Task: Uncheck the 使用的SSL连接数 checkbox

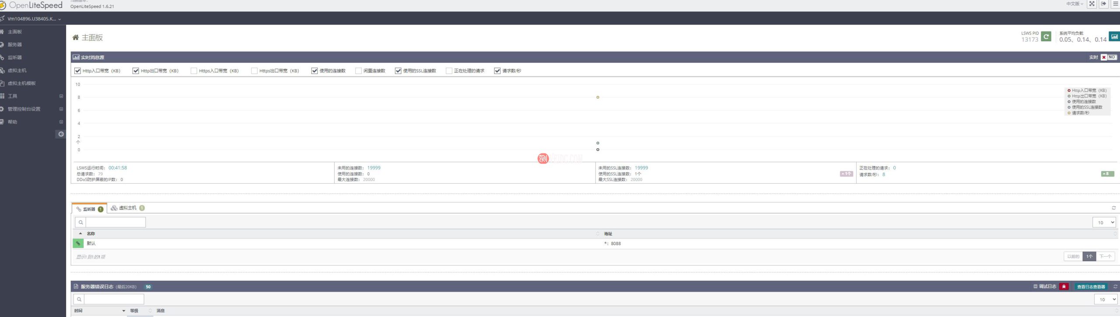Action: click(x=398, y=71)
